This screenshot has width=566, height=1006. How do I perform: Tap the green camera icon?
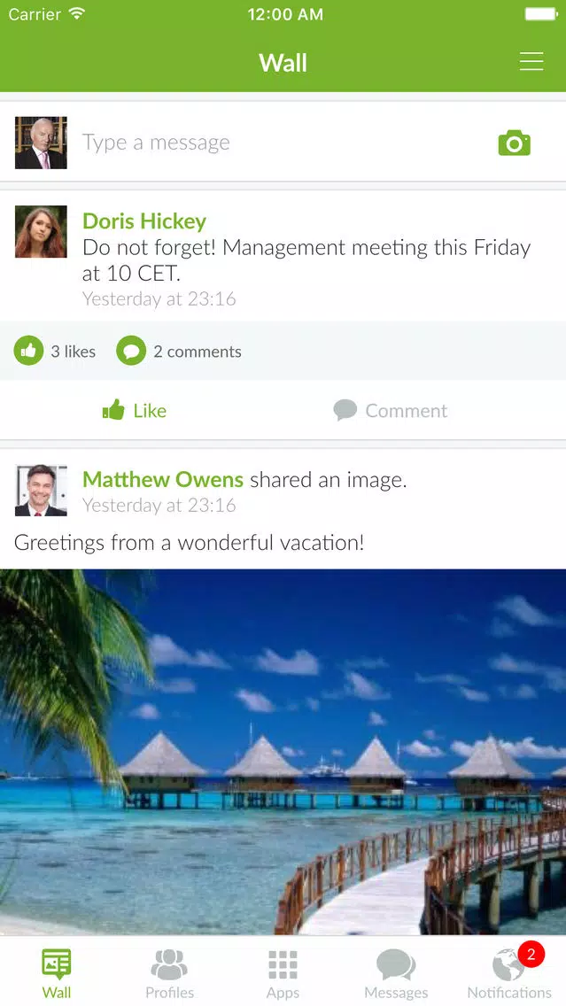(x=514, y=143)
